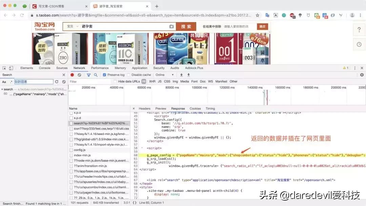Viewport: 366px width, 206px height.
Task: Clear all network requests
Action: (80, 75)
